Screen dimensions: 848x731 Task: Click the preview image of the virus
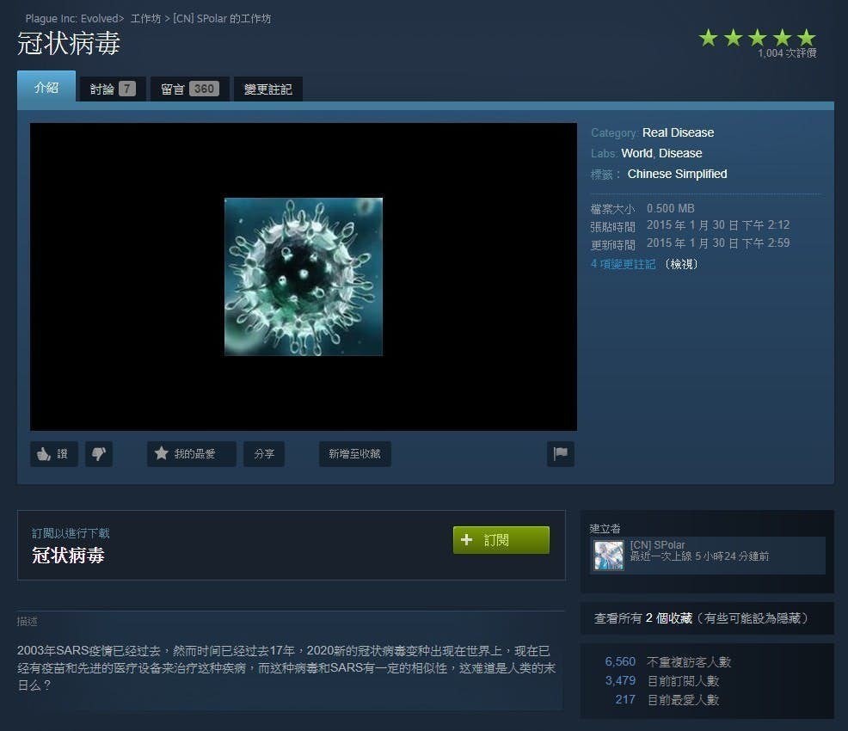(303, 276)
